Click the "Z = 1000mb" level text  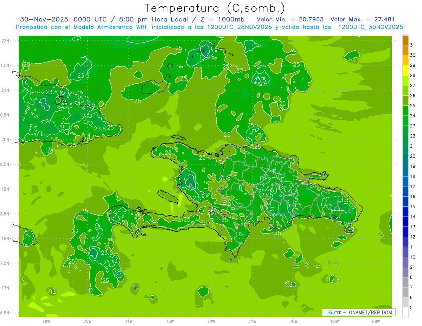pyautogui.click(x=223, y=19)
